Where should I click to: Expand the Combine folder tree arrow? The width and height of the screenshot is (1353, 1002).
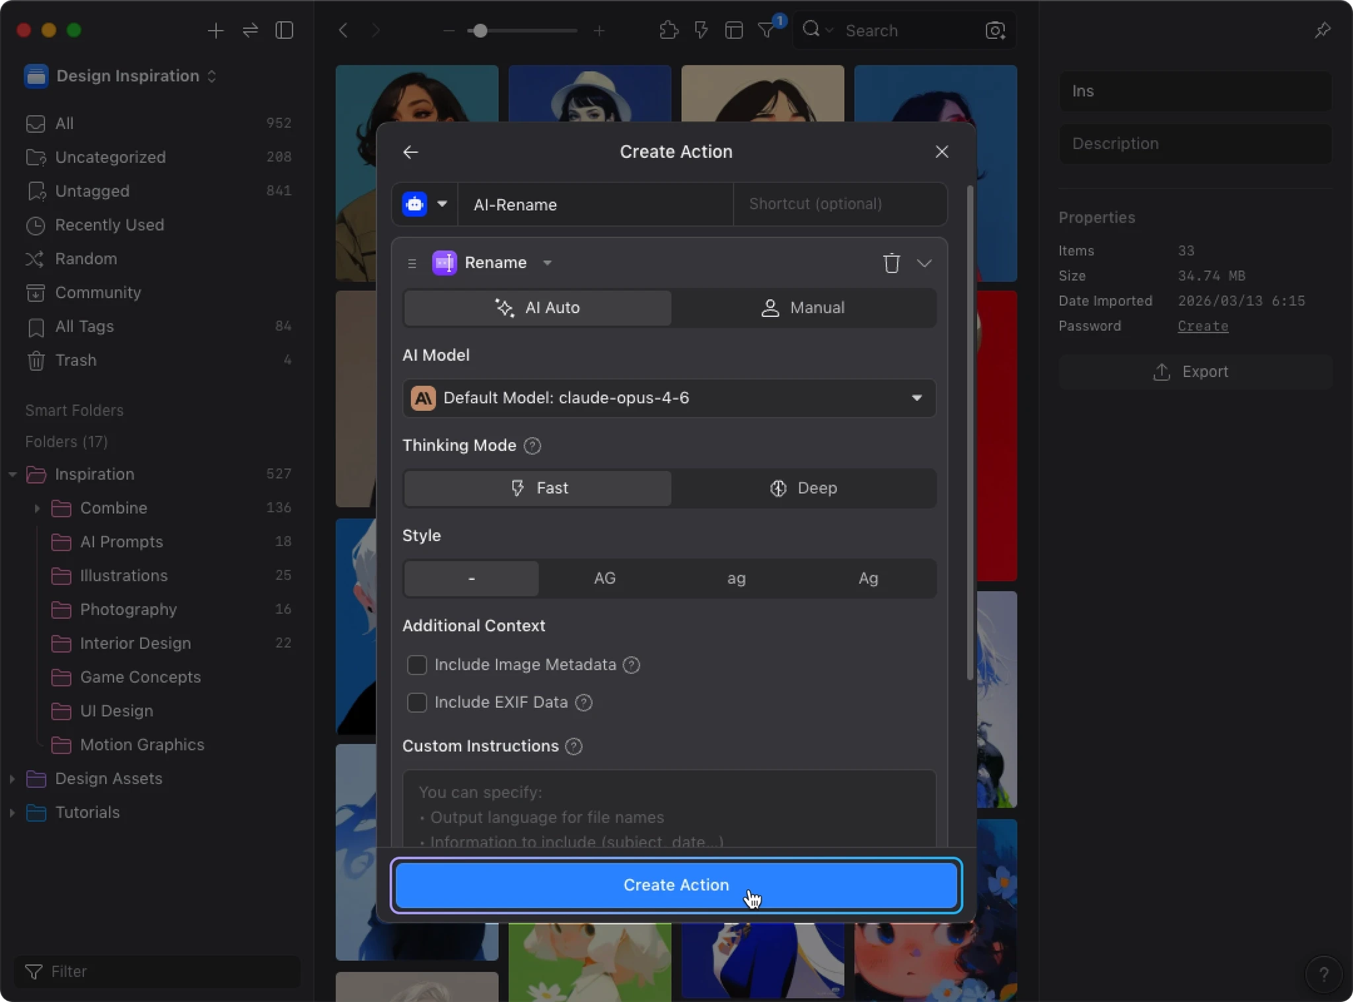click(x=37, y=508)
